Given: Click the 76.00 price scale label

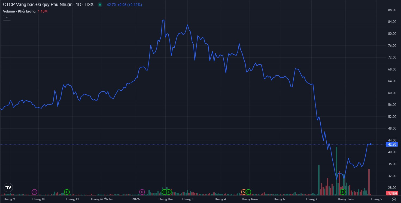Looking at the screenshot, I should [x=392, y=46].
